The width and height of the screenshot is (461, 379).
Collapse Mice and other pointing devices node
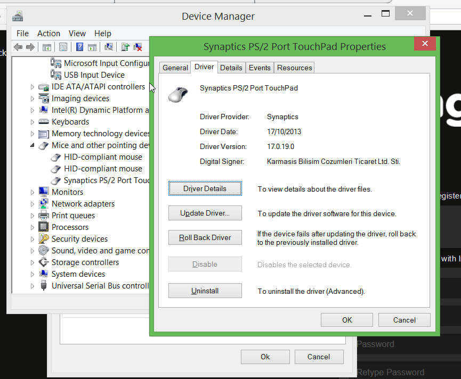tap(33, 145)
